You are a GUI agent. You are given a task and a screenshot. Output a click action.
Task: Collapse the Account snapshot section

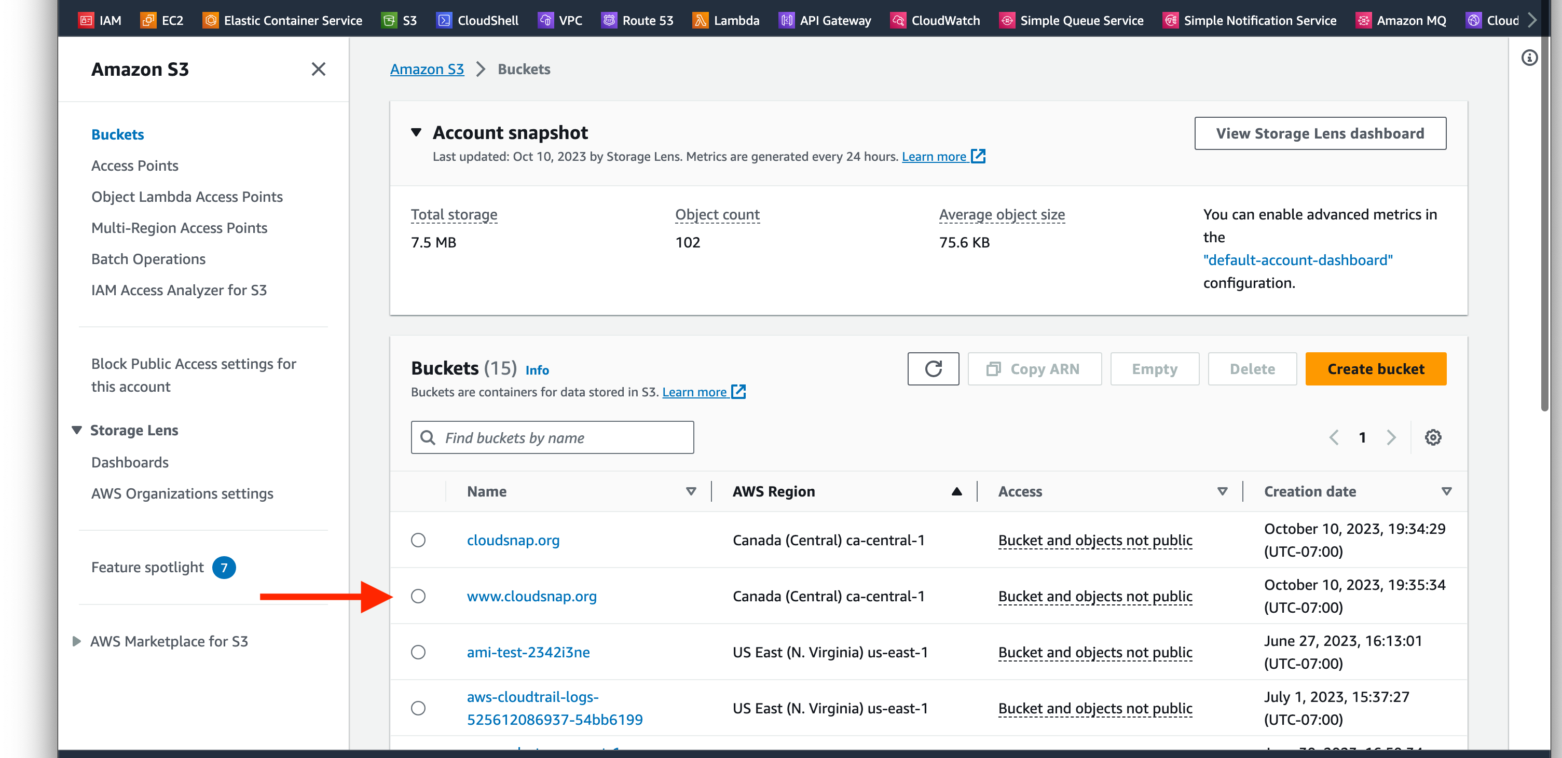coord(416,132)
